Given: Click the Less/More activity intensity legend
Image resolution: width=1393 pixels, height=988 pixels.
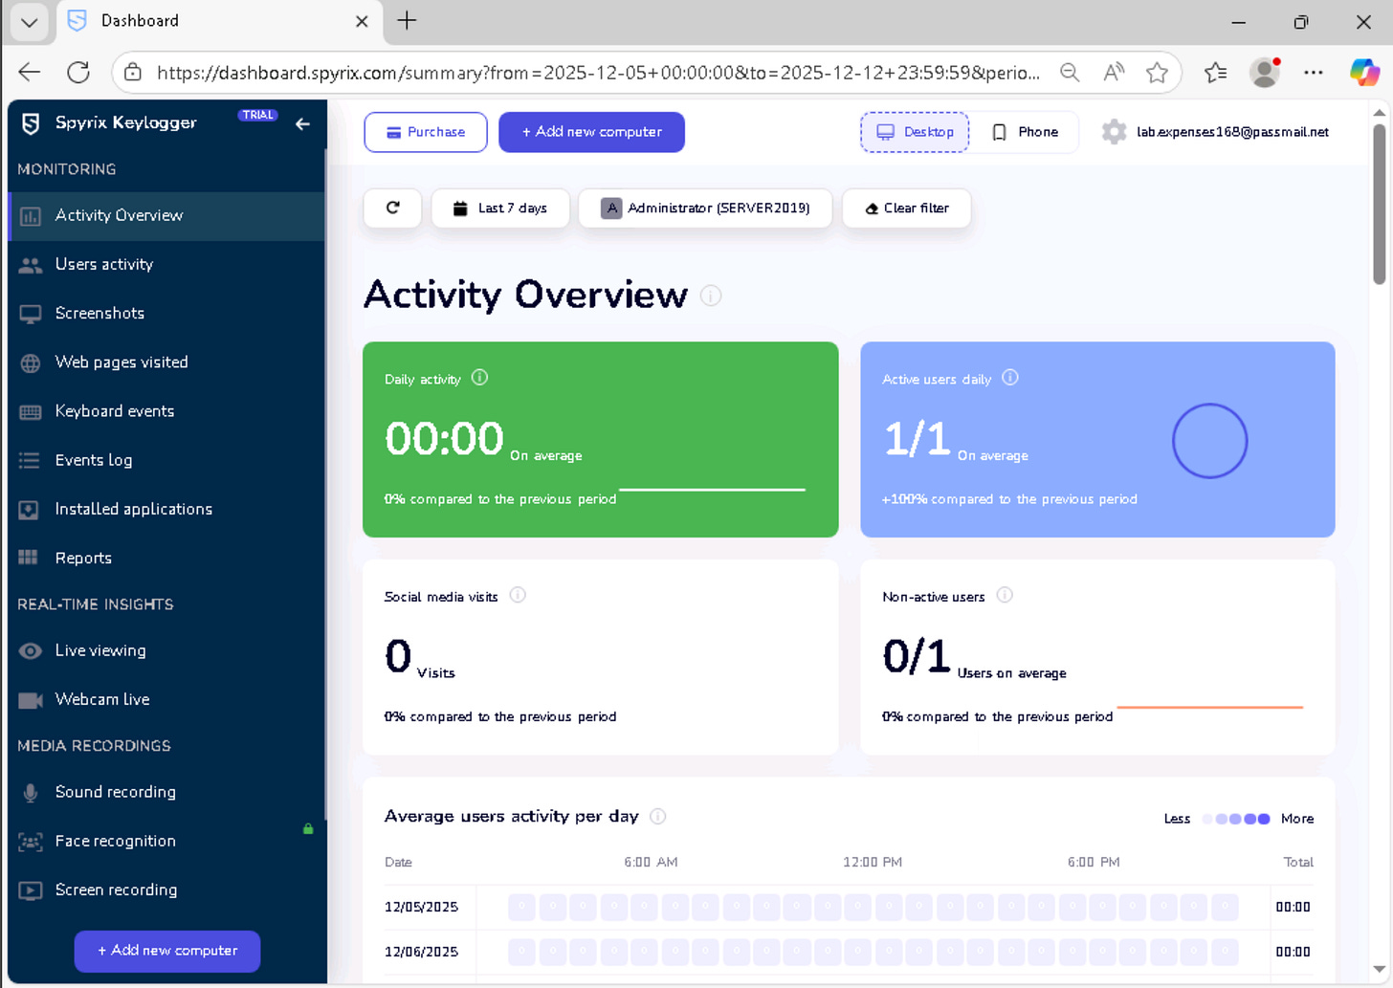Looking at the screenshot, I should point(1238,819).
